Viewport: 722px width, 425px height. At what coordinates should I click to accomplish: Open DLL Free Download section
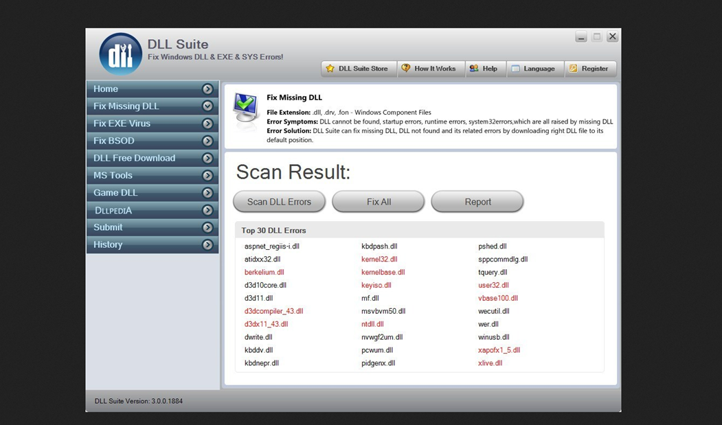(x=153, y=159)
